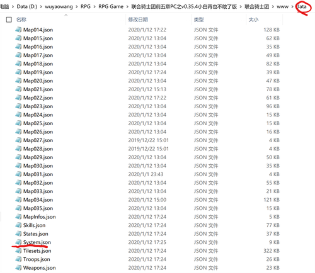
Task: Go to RPG folder in the breadcrumb
Action: [x=86, y=7]
